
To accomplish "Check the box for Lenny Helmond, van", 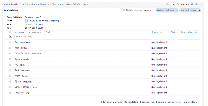I will coord(10,87).
